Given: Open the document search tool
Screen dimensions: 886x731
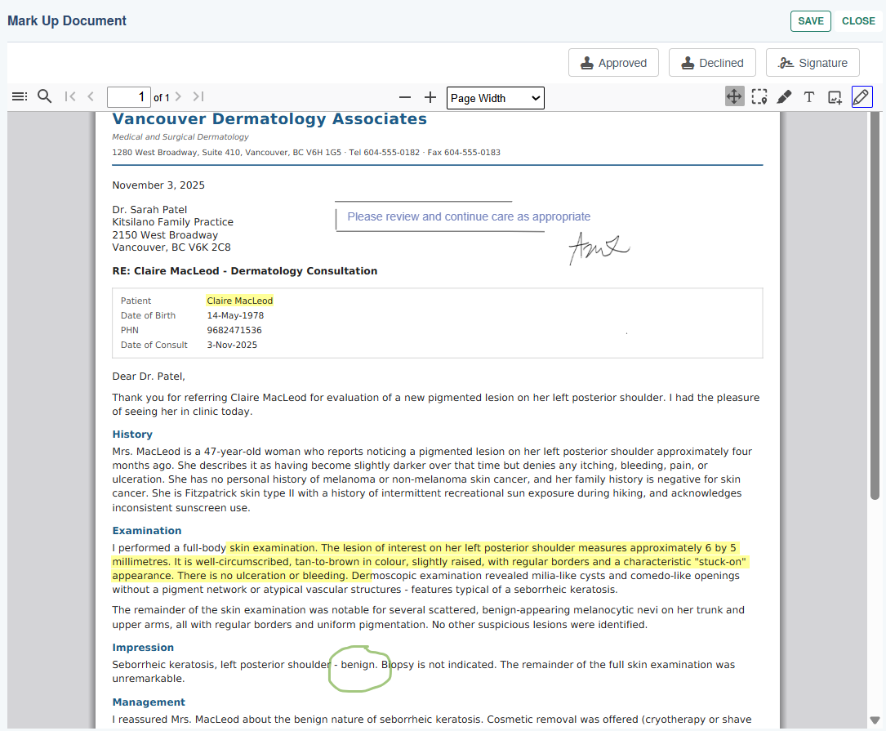Looking at the screenshot, I should (45, 96).
